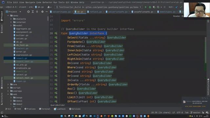Expand the script folder
This screenshot has width=210, height=118.
8,88
